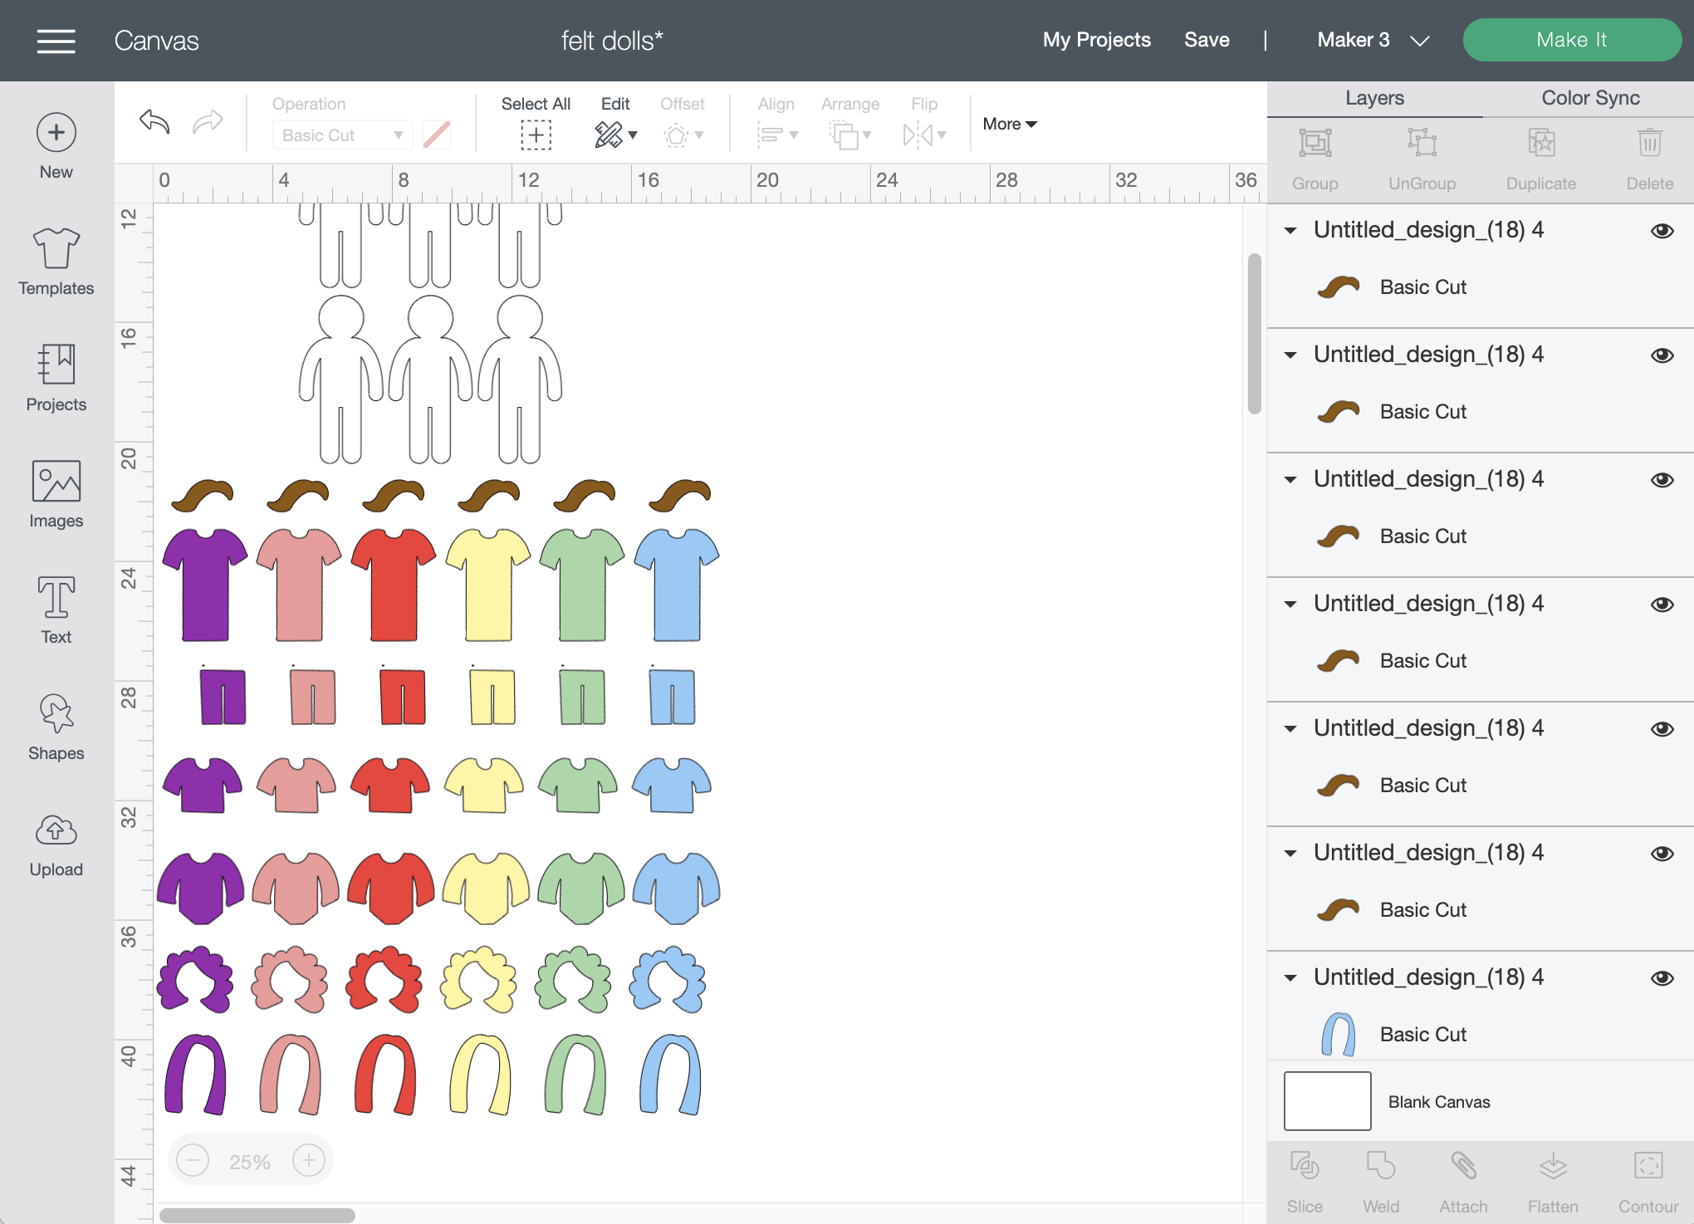1694x1224 pixels.
Task: Create a New canvas project
Action: 56,146
